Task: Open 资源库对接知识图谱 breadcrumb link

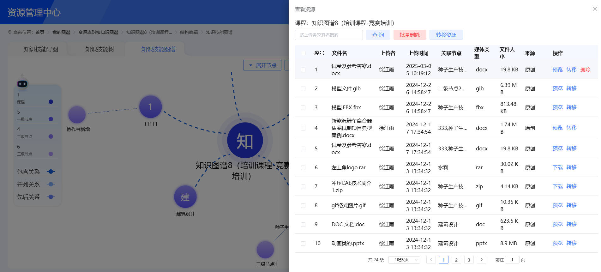Action: (x=98, y=32)
